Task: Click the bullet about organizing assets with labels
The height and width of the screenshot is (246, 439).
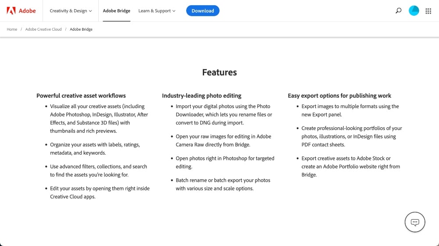Action: click(x=94, y=148)
